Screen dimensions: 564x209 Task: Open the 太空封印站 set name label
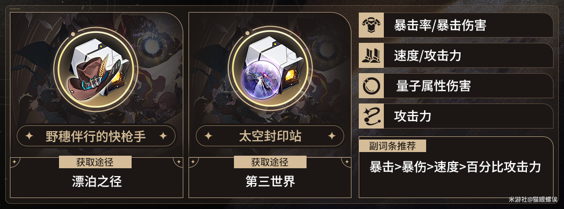(270, 136)
